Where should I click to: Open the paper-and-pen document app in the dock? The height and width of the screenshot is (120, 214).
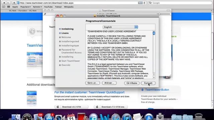[x=137, y=117]
